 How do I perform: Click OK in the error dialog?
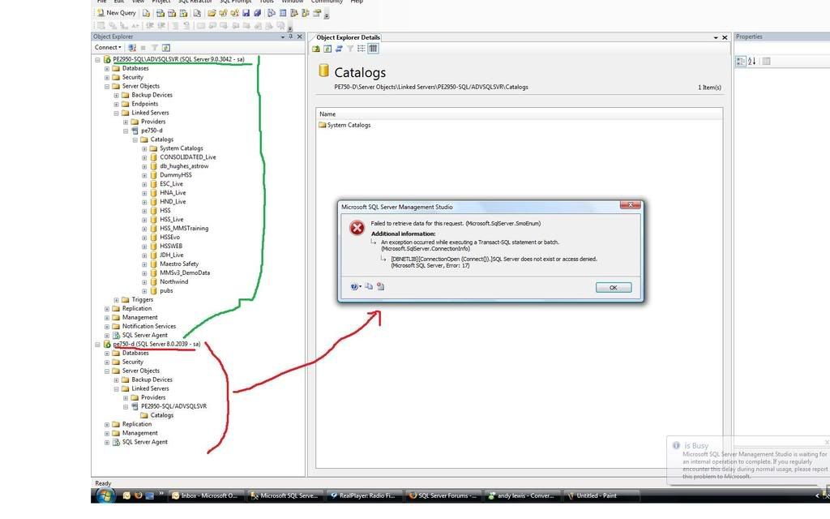point(613,288)
